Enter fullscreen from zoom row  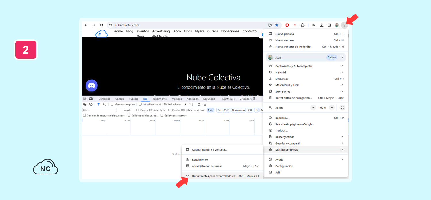pyautogui.click(x=342, y=108)
